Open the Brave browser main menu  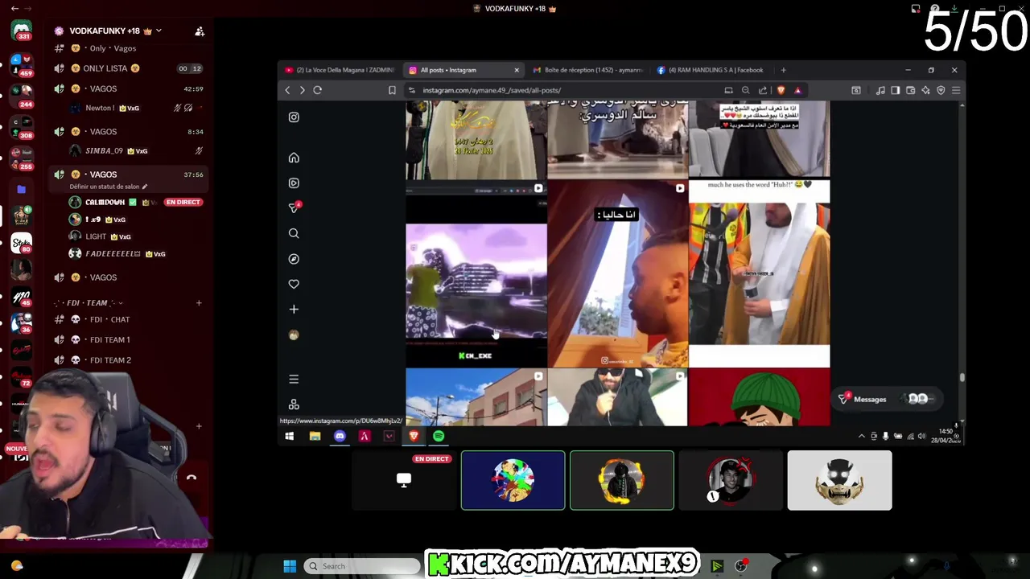coord(955,90)
